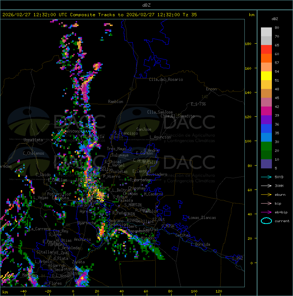Click the white 30HM arrow icon
The width and height of the screenshot is (293, 296).
(266, 186)
